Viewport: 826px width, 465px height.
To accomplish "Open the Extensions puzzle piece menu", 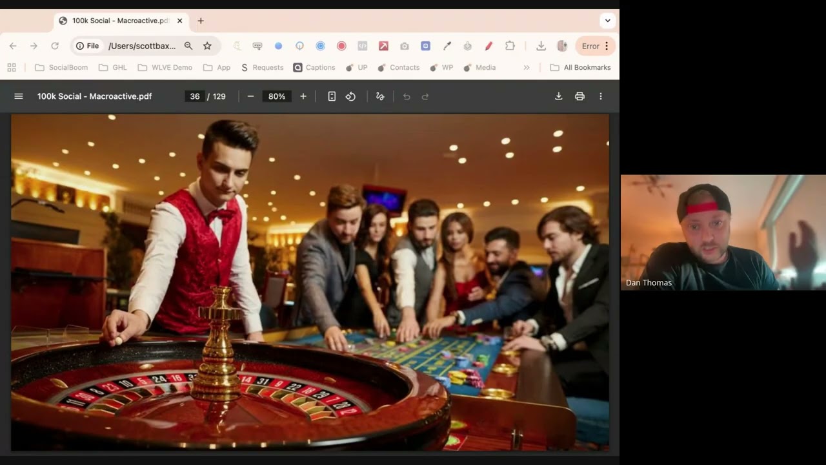I will coord(510,46).
